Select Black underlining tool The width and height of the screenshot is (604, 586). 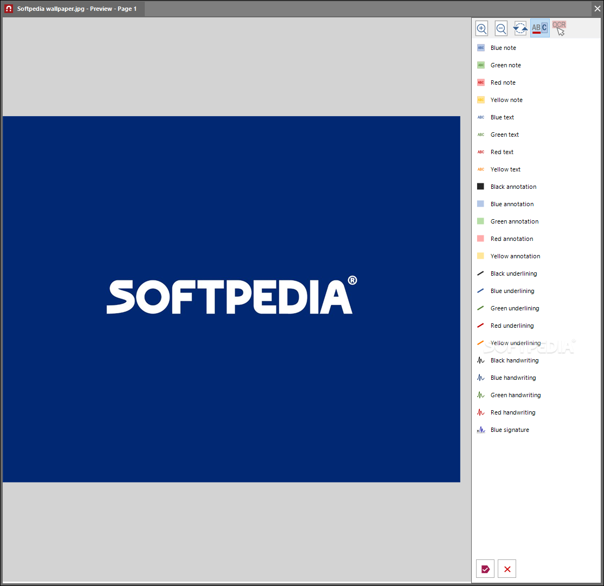pos(507,273)
